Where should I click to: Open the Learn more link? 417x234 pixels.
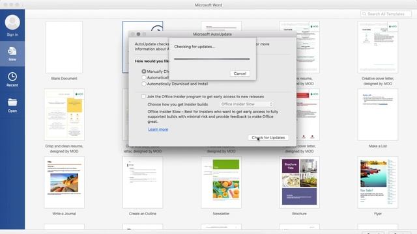(158, 129)
